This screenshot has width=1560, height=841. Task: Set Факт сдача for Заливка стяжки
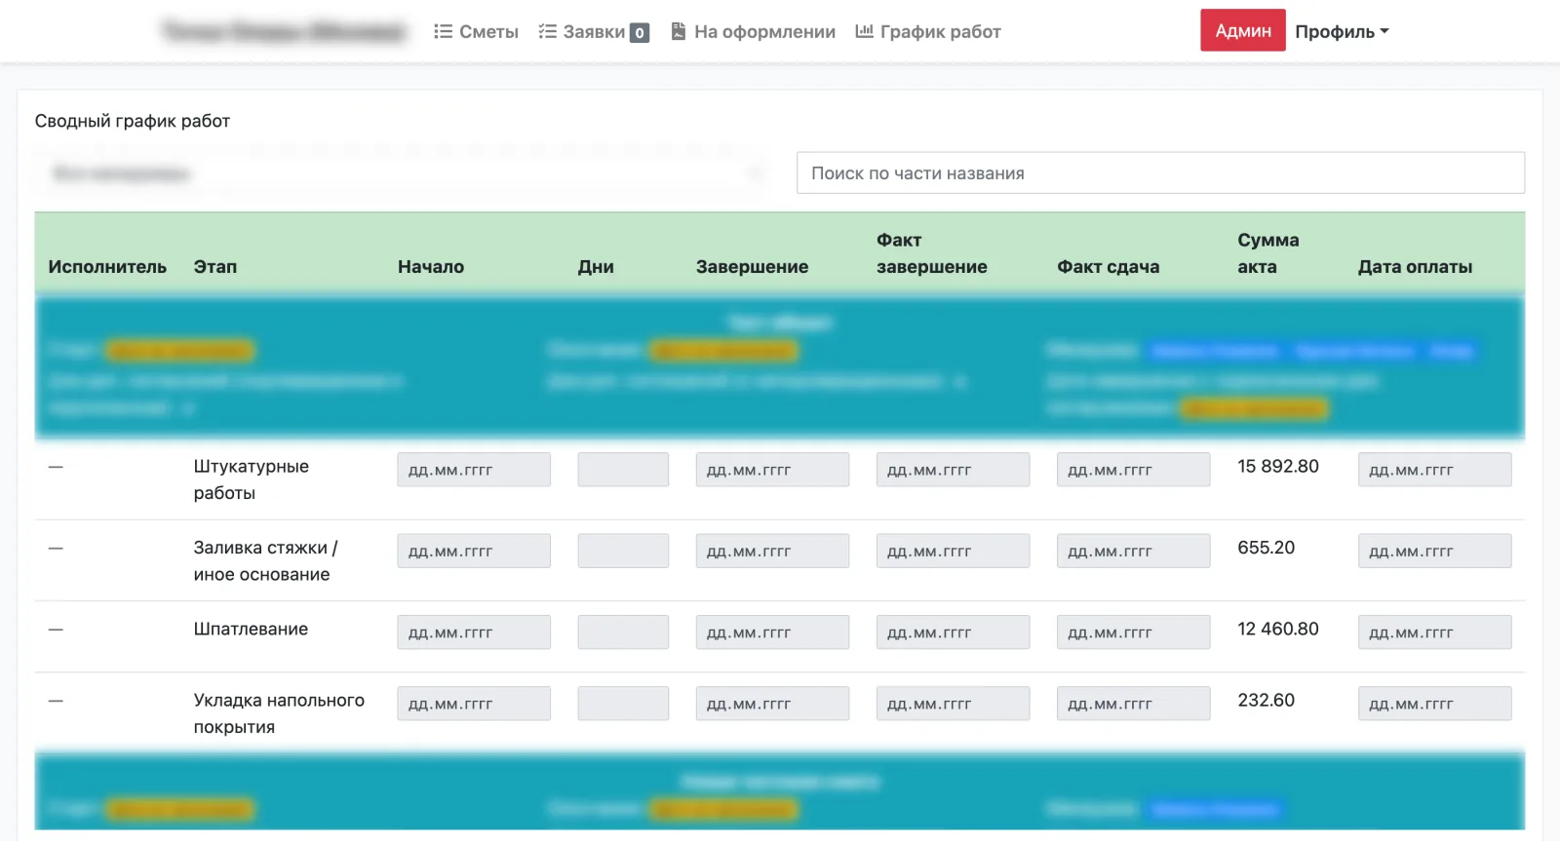1133,551
